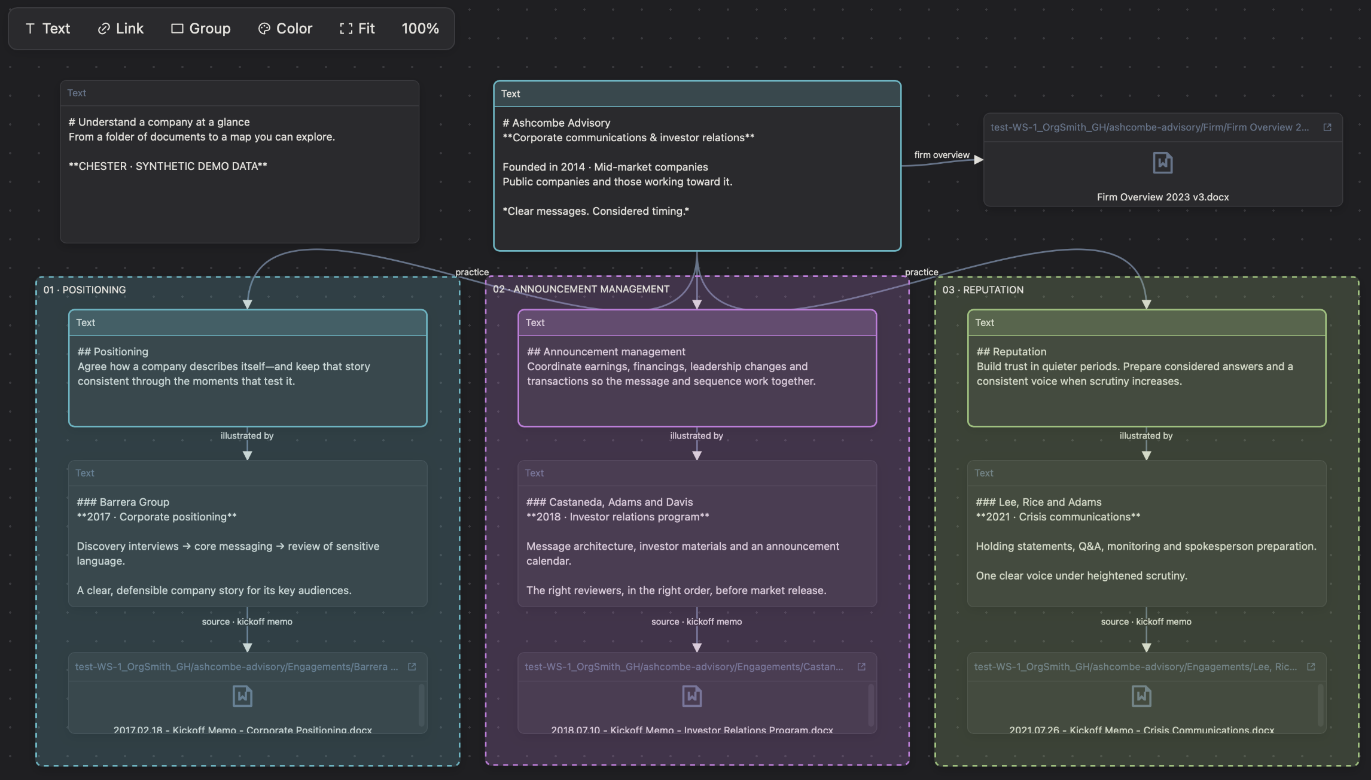
Task: Click the palette icon of Color tool
Action: coord(264,29)
